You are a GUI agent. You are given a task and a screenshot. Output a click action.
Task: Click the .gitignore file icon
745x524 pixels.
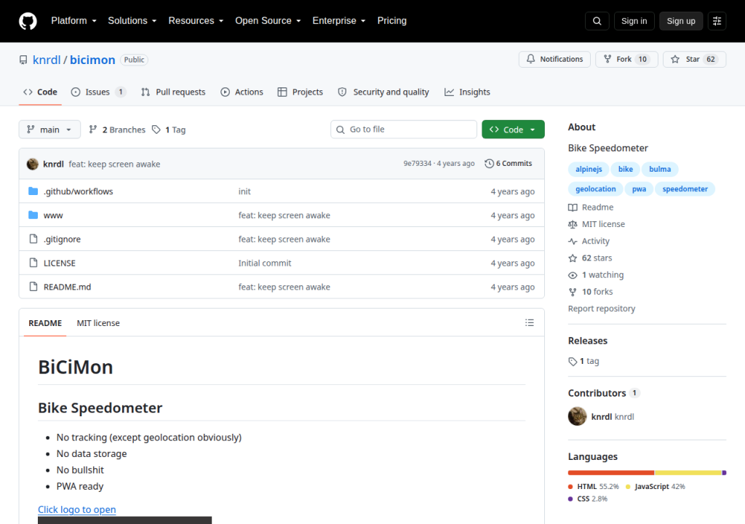33,239
